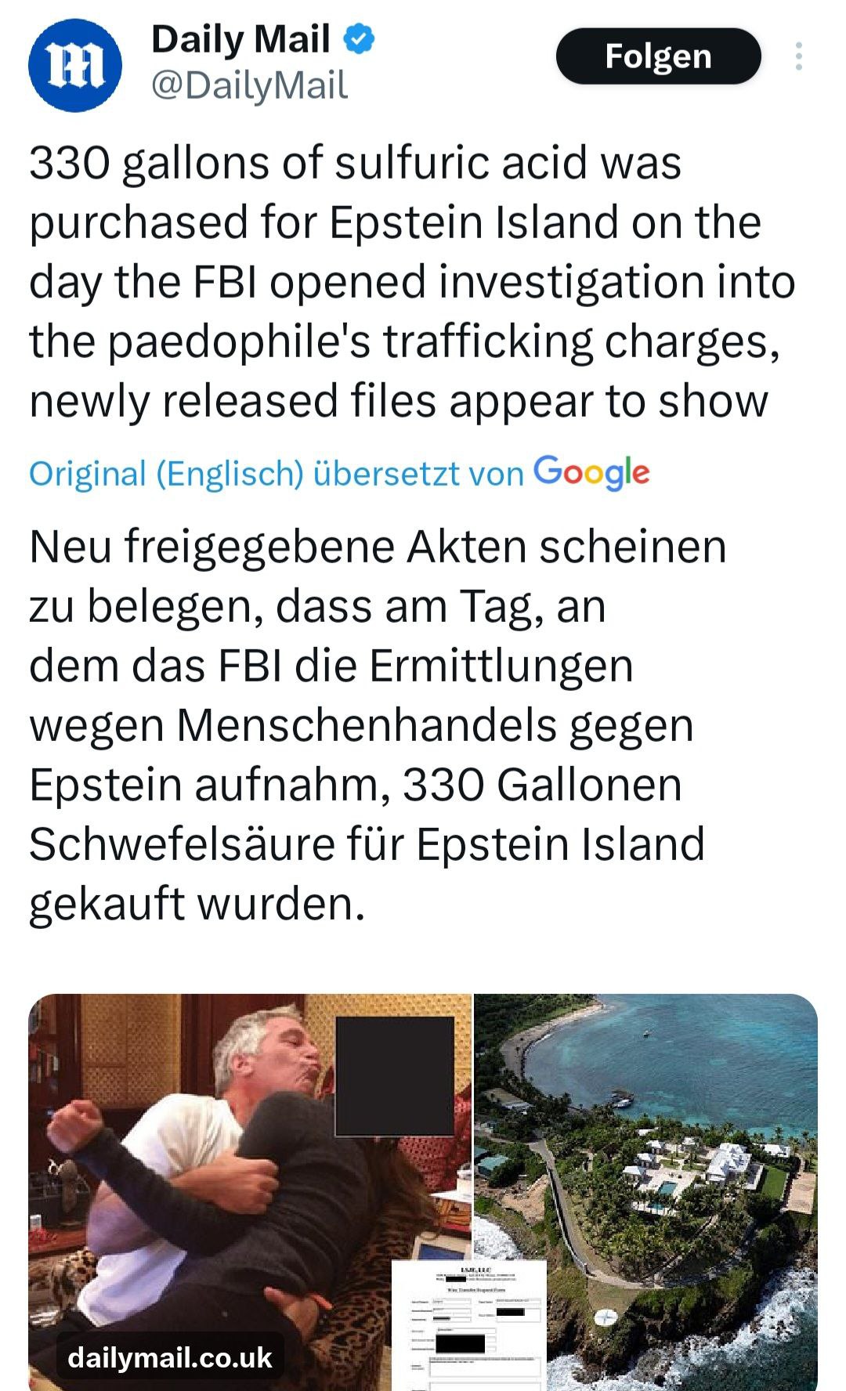Screen dimensions: 846x1391
Task: Tap the black redaction square in the photo
Action: [395, 1076]
